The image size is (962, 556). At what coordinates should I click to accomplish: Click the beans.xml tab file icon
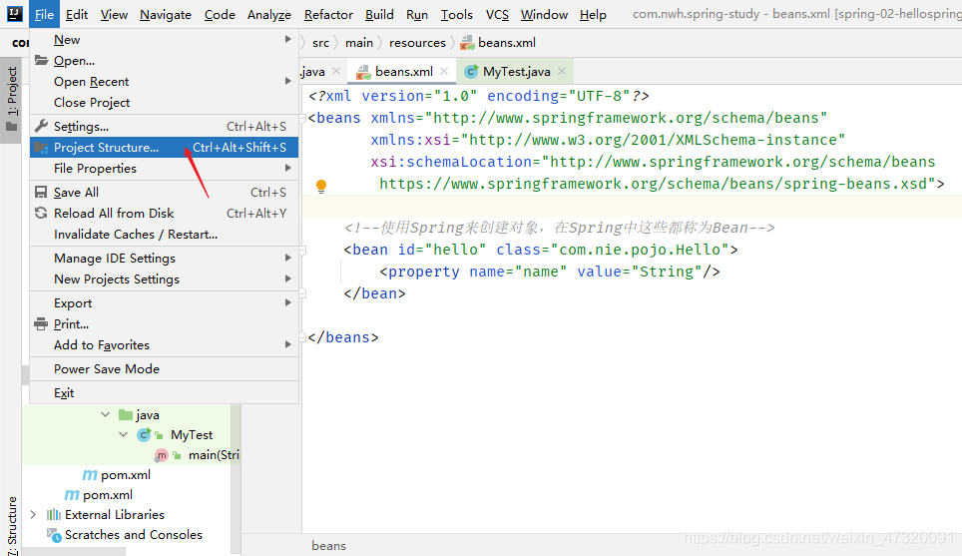tap(364, 72)
